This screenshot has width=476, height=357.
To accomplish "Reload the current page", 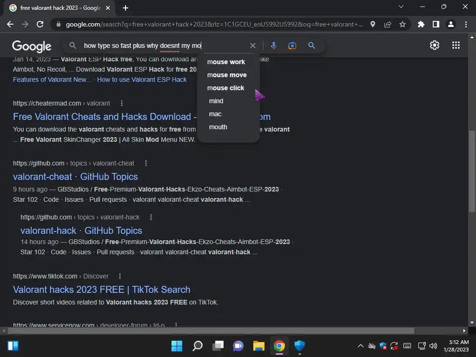I will 40,24.
